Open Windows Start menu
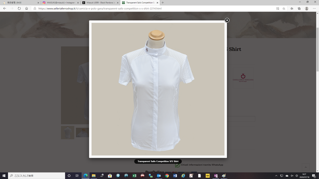 point(4,176)
